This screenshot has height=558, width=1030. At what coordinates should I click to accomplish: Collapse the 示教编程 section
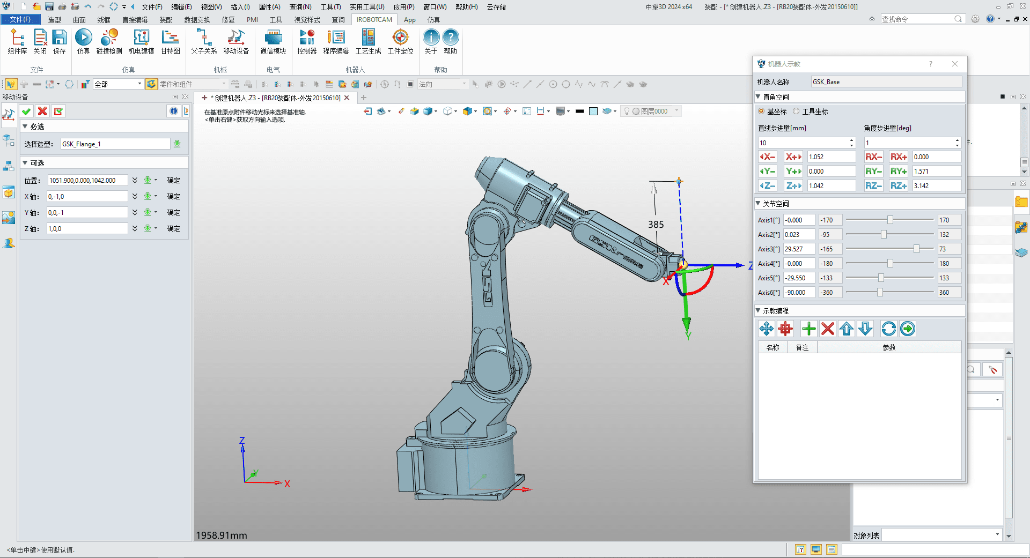click(x=758, y=311)
